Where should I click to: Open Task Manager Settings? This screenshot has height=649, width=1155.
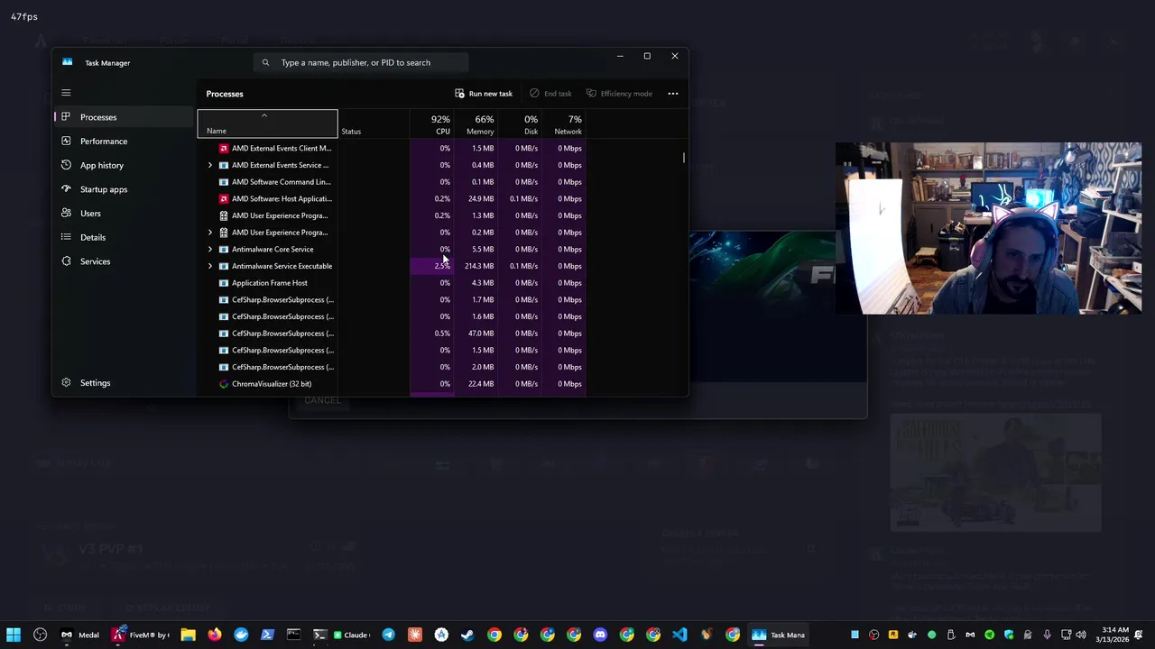pos(125,383)
